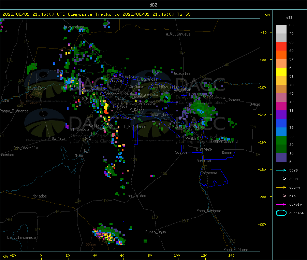Select the royal blue swatch in dBZ scale

tap(281, 123)
